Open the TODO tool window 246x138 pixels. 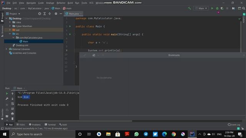tap(21, 125)
